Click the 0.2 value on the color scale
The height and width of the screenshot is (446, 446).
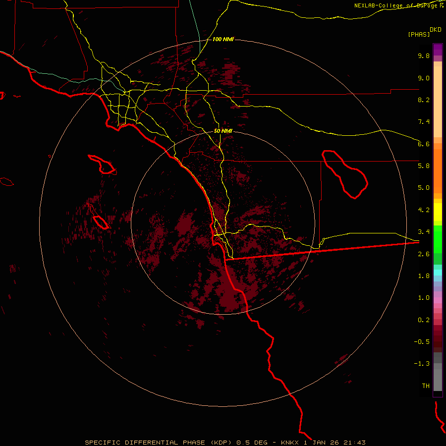(x=424, y=320)
